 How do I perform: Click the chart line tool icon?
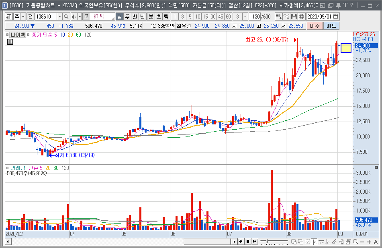click(286, 17)
